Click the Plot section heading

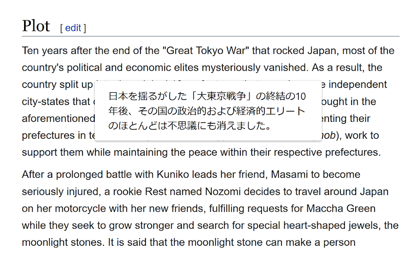point(36,26)
